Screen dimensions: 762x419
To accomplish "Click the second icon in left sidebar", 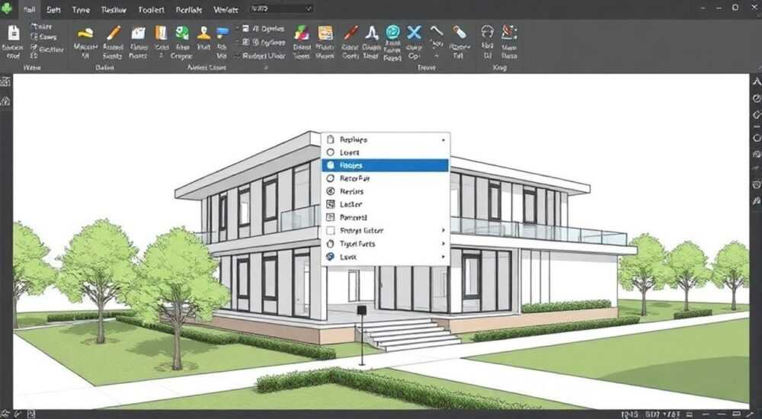I will point(5,101).
